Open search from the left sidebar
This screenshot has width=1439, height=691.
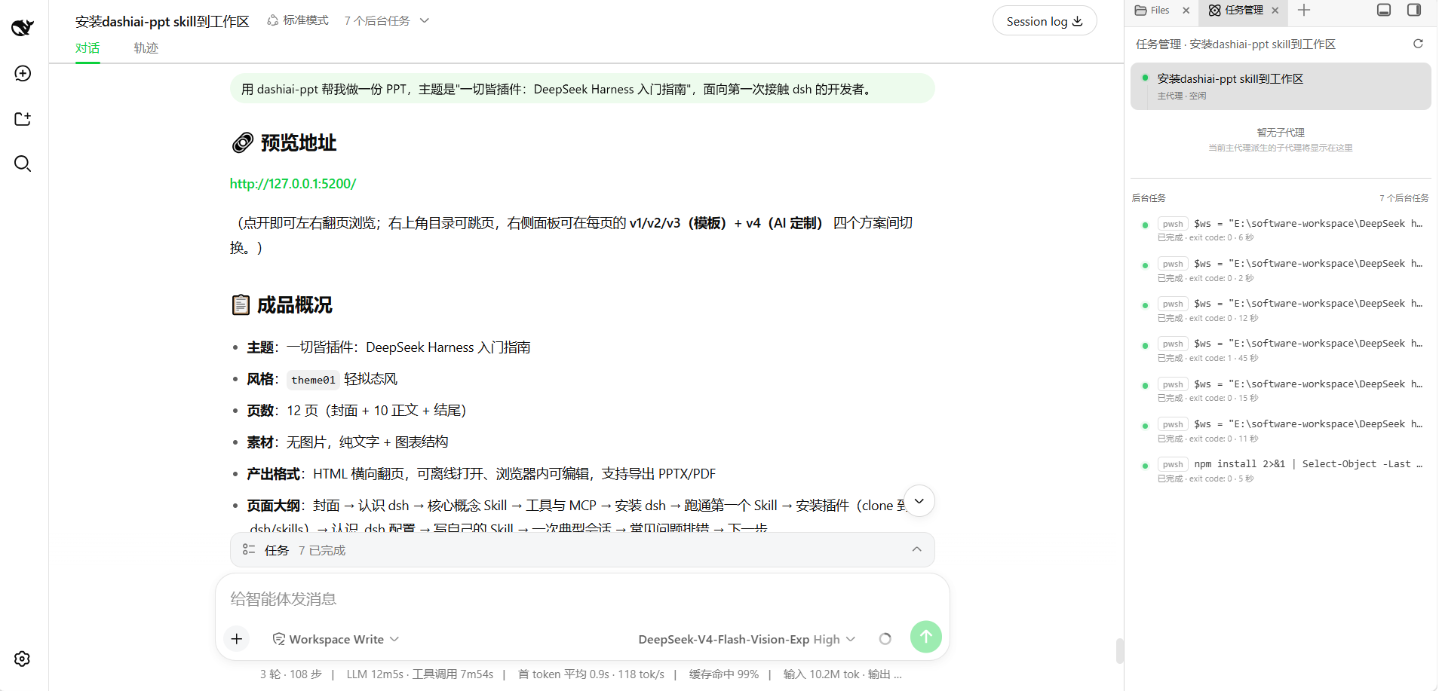(x=23, y=164)
